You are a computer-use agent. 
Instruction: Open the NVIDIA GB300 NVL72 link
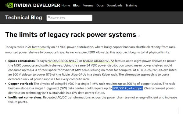click(99, 61)
